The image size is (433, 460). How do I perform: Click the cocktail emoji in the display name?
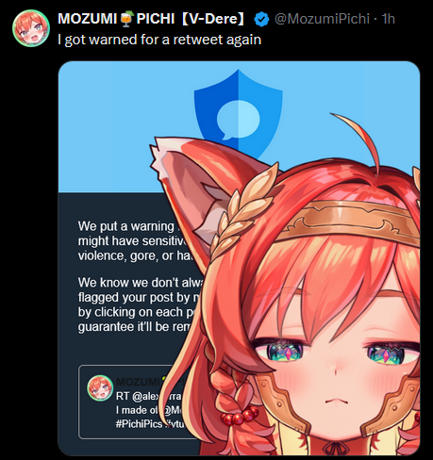point(126,18)
